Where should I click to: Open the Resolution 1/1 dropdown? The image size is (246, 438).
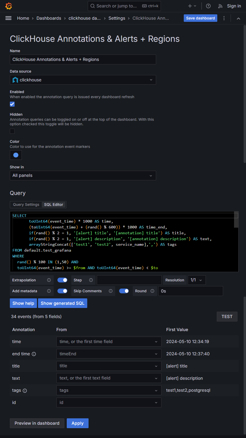pos(197,280)
